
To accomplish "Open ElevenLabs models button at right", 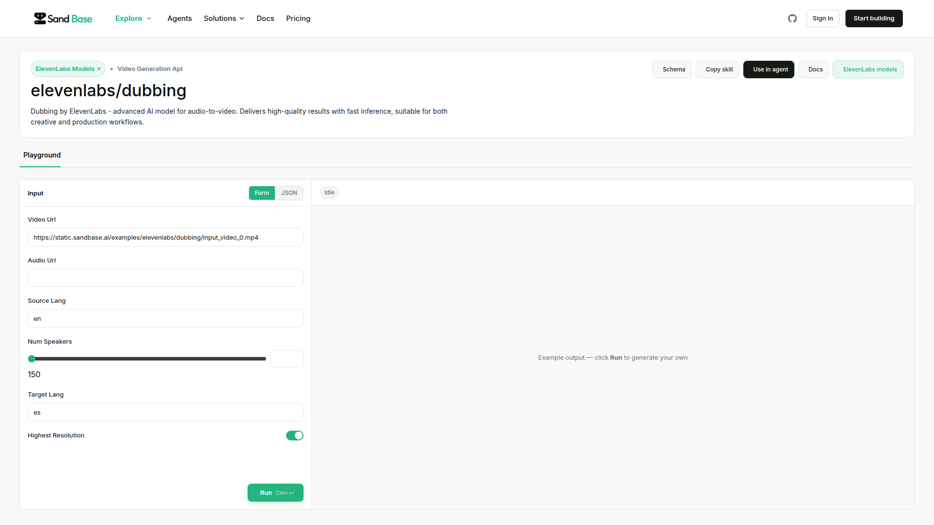I will 868,70.
